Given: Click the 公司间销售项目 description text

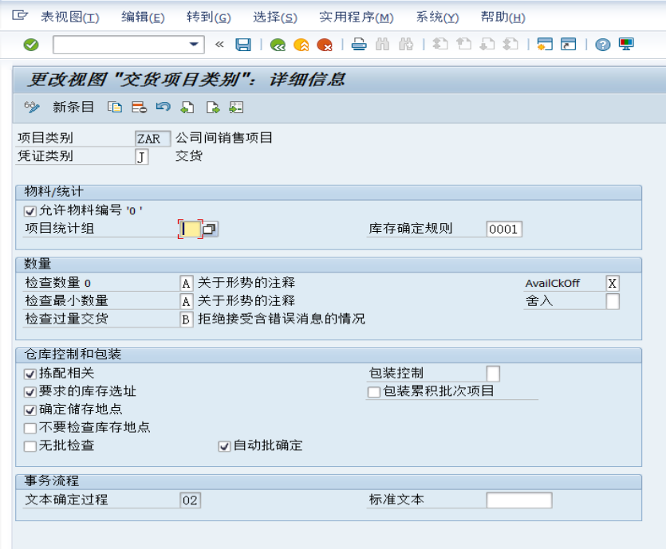Looking at the screenshot, I should (x=224, y=138).
